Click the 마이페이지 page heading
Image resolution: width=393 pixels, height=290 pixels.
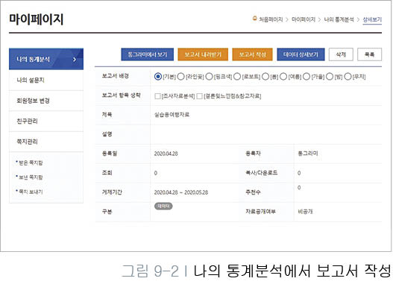tap(37, 19)
